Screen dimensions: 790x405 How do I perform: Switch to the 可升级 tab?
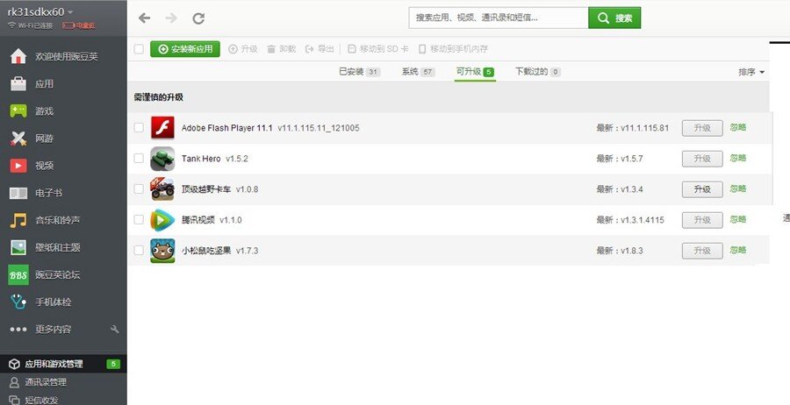pyautogui.click(x=475, y=72)
